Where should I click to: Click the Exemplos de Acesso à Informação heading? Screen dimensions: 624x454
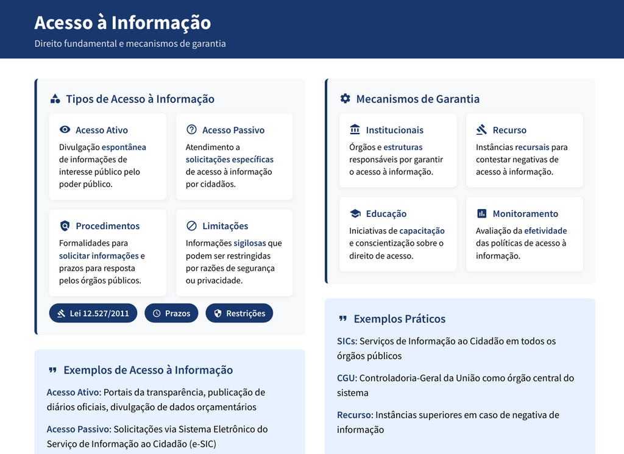[x=148, y=370]
